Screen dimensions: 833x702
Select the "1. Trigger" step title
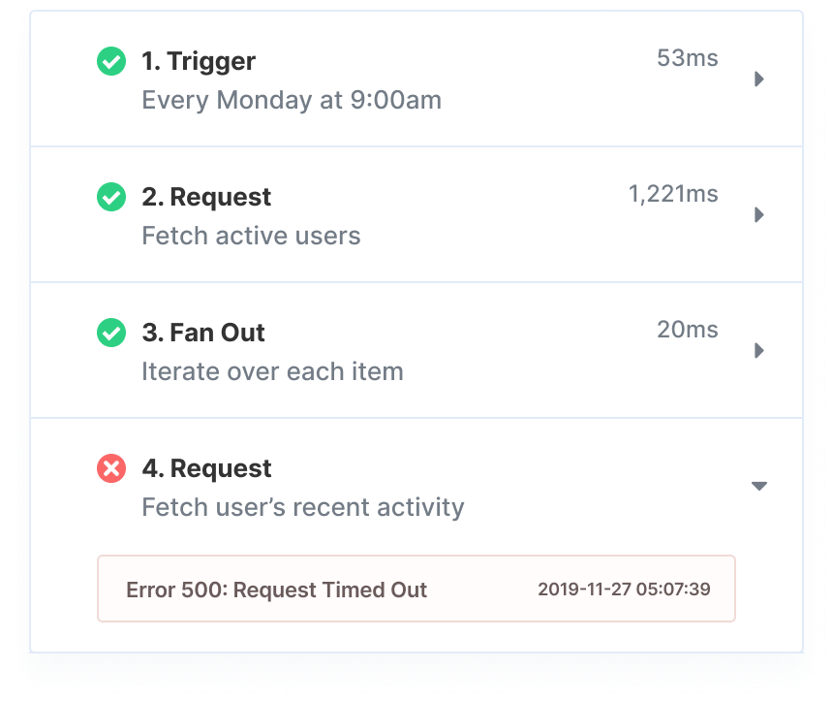pos(199,61)
